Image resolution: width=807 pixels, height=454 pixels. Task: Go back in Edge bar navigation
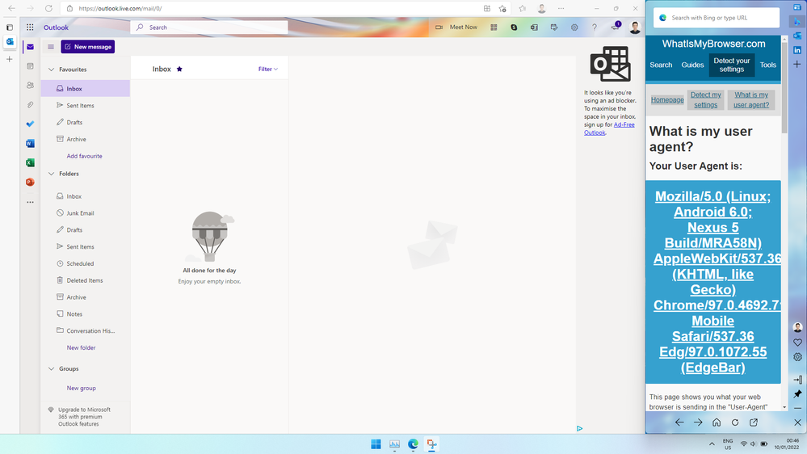[679, 422]
